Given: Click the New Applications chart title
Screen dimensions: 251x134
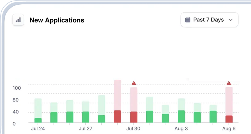Looking at the screenshot, I should [x=57, y=20].
